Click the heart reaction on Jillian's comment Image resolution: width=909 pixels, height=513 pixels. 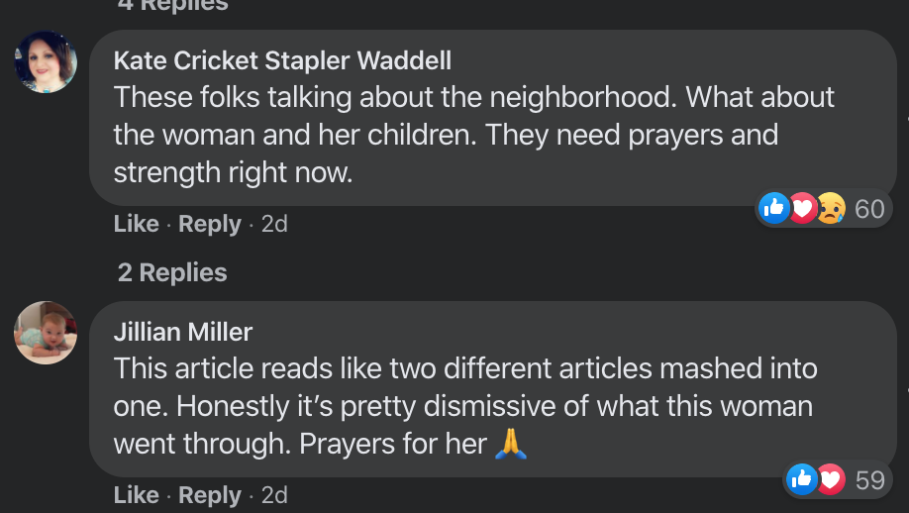[831, 478]
